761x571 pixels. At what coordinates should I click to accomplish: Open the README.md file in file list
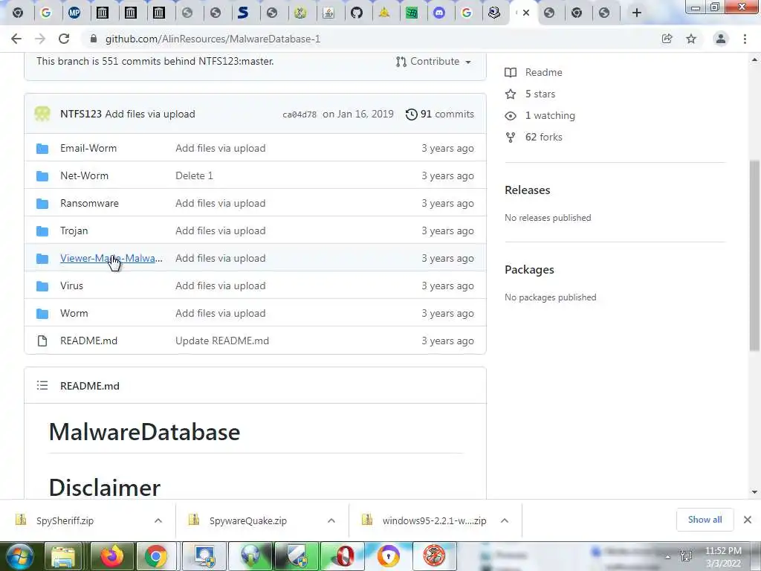[x=89, y=341]
